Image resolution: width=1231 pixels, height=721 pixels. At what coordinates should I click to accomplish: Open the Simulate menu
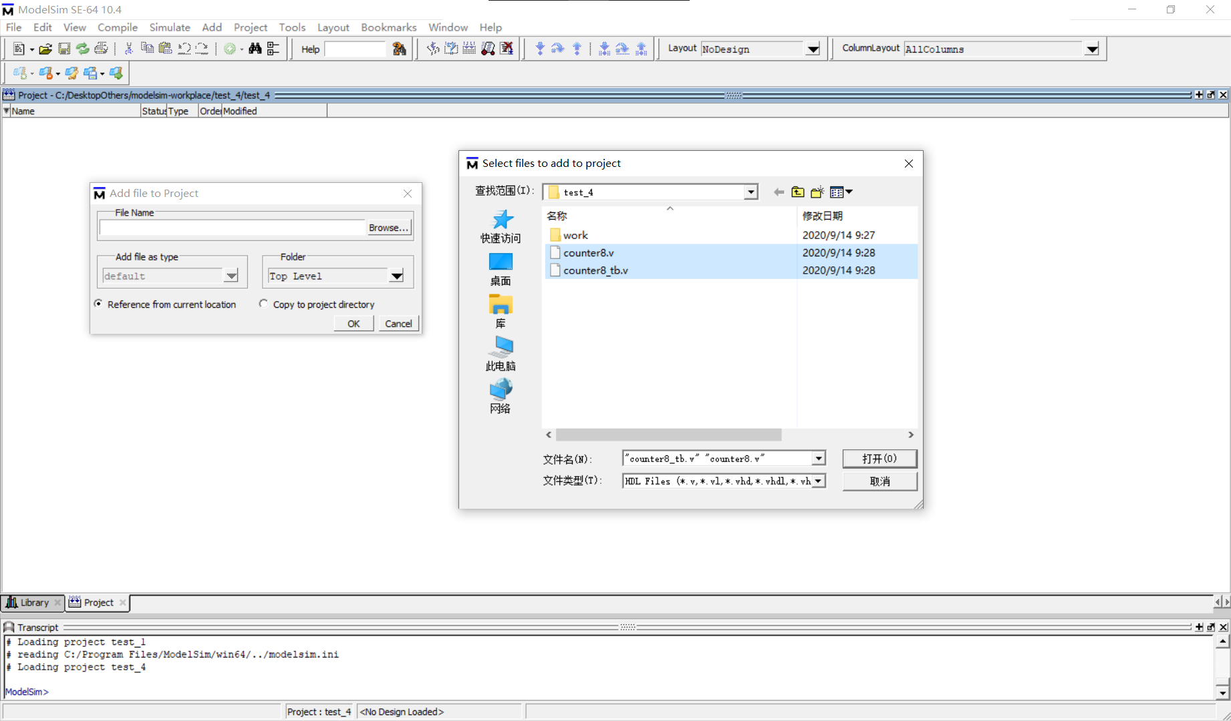(x=170, y=27)
